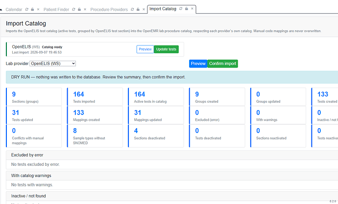The height and width of the screenshot is (204, 338).
Task: Refresh the Calendar tab
Action: (x=27, y=9)
